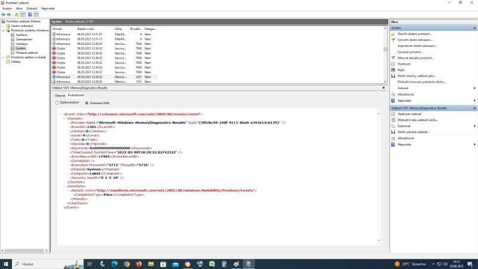Select Odběry in the tree
The width and height of the screenshot is (478, 269).
tap(16, 62)
